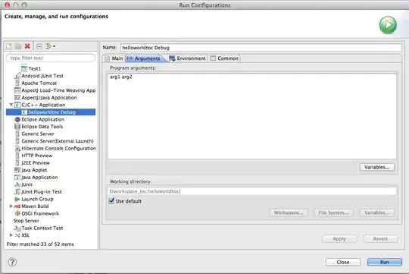Toggle the Use default working directory checkbox
The width and height of the screenshot is (409, 274).
[x=111, y=201]
